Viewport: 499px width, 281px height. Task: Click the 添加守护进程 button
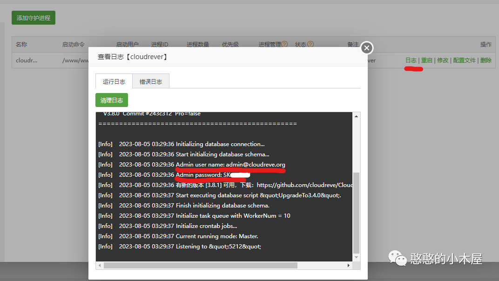pyautogui.click(x=34, y=18)
